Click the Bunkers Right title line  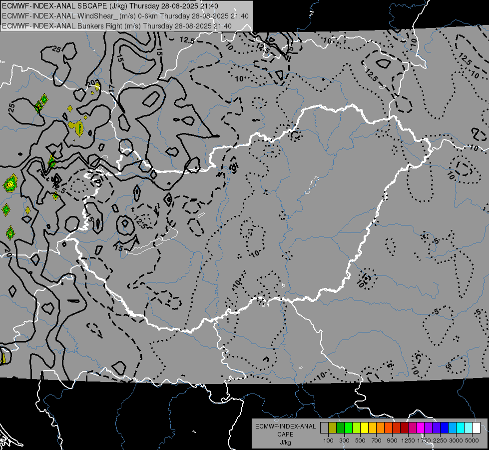pos(117,26)
